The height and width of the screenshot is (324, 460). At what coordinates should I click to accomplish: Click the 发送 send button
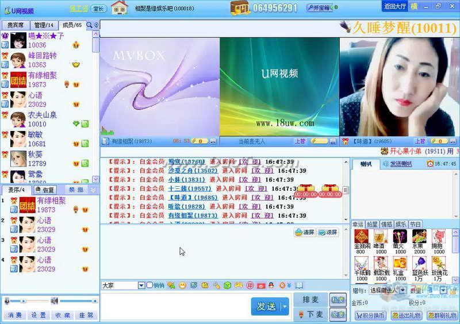266,307
